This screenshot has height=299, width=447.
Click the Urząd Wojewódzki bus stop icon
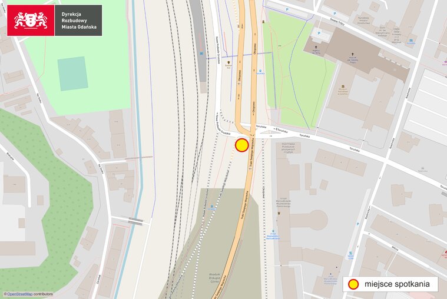pos(273,231)
